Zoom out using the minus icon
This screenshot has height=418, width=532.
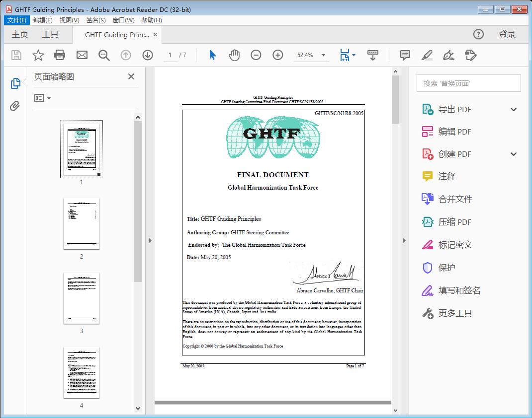click(256, 55)
